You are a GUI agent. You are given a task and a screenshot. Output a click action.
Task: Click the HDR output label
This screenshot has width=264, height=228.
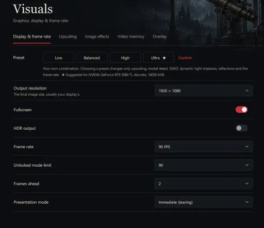point(25,128)
